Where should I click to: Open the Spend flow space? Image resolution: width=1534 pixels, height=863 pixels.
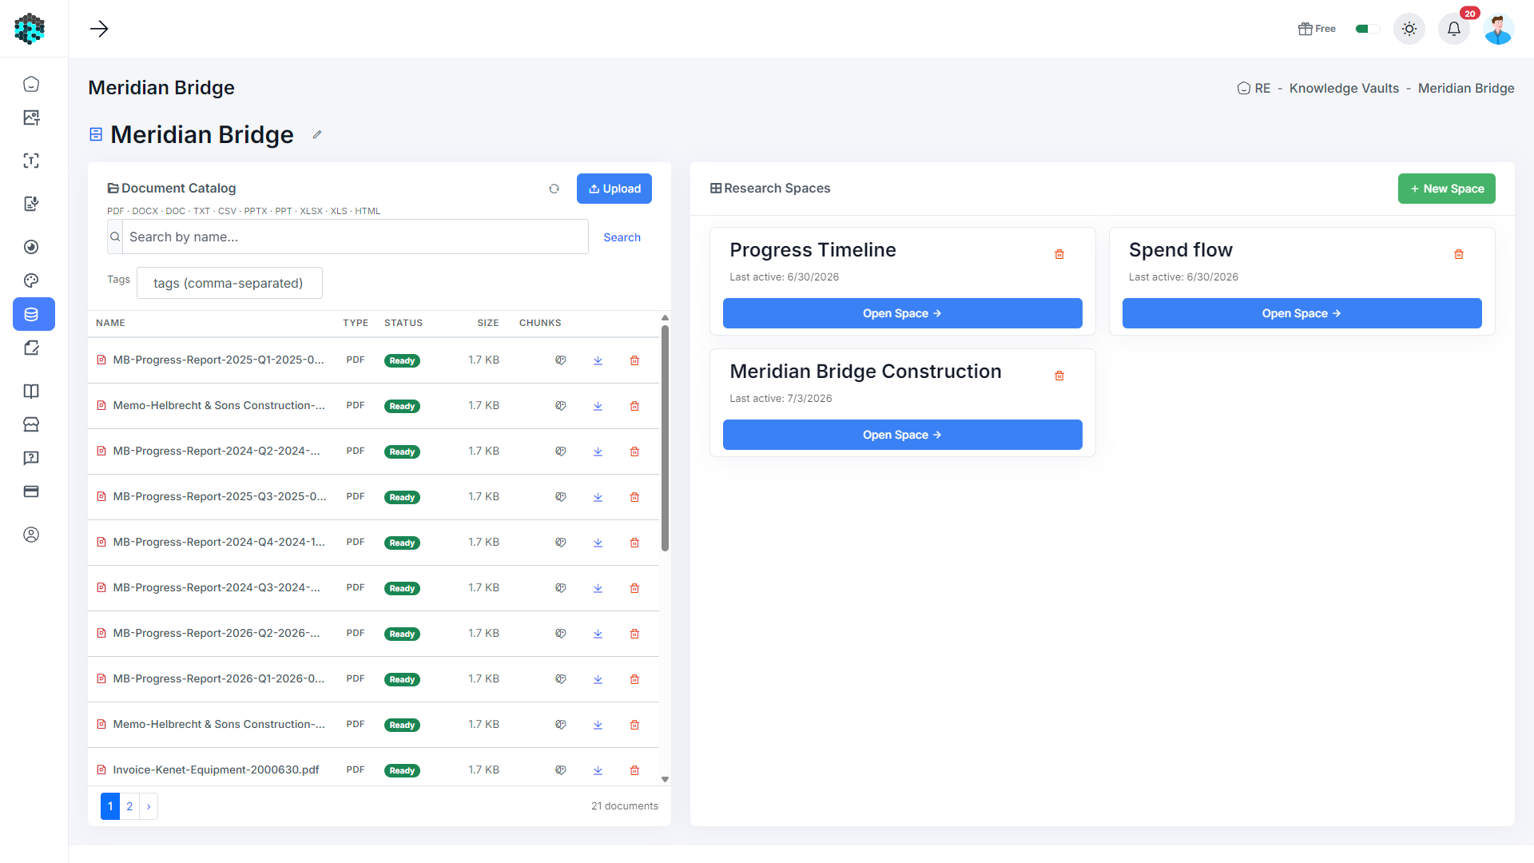(1302, 313)
